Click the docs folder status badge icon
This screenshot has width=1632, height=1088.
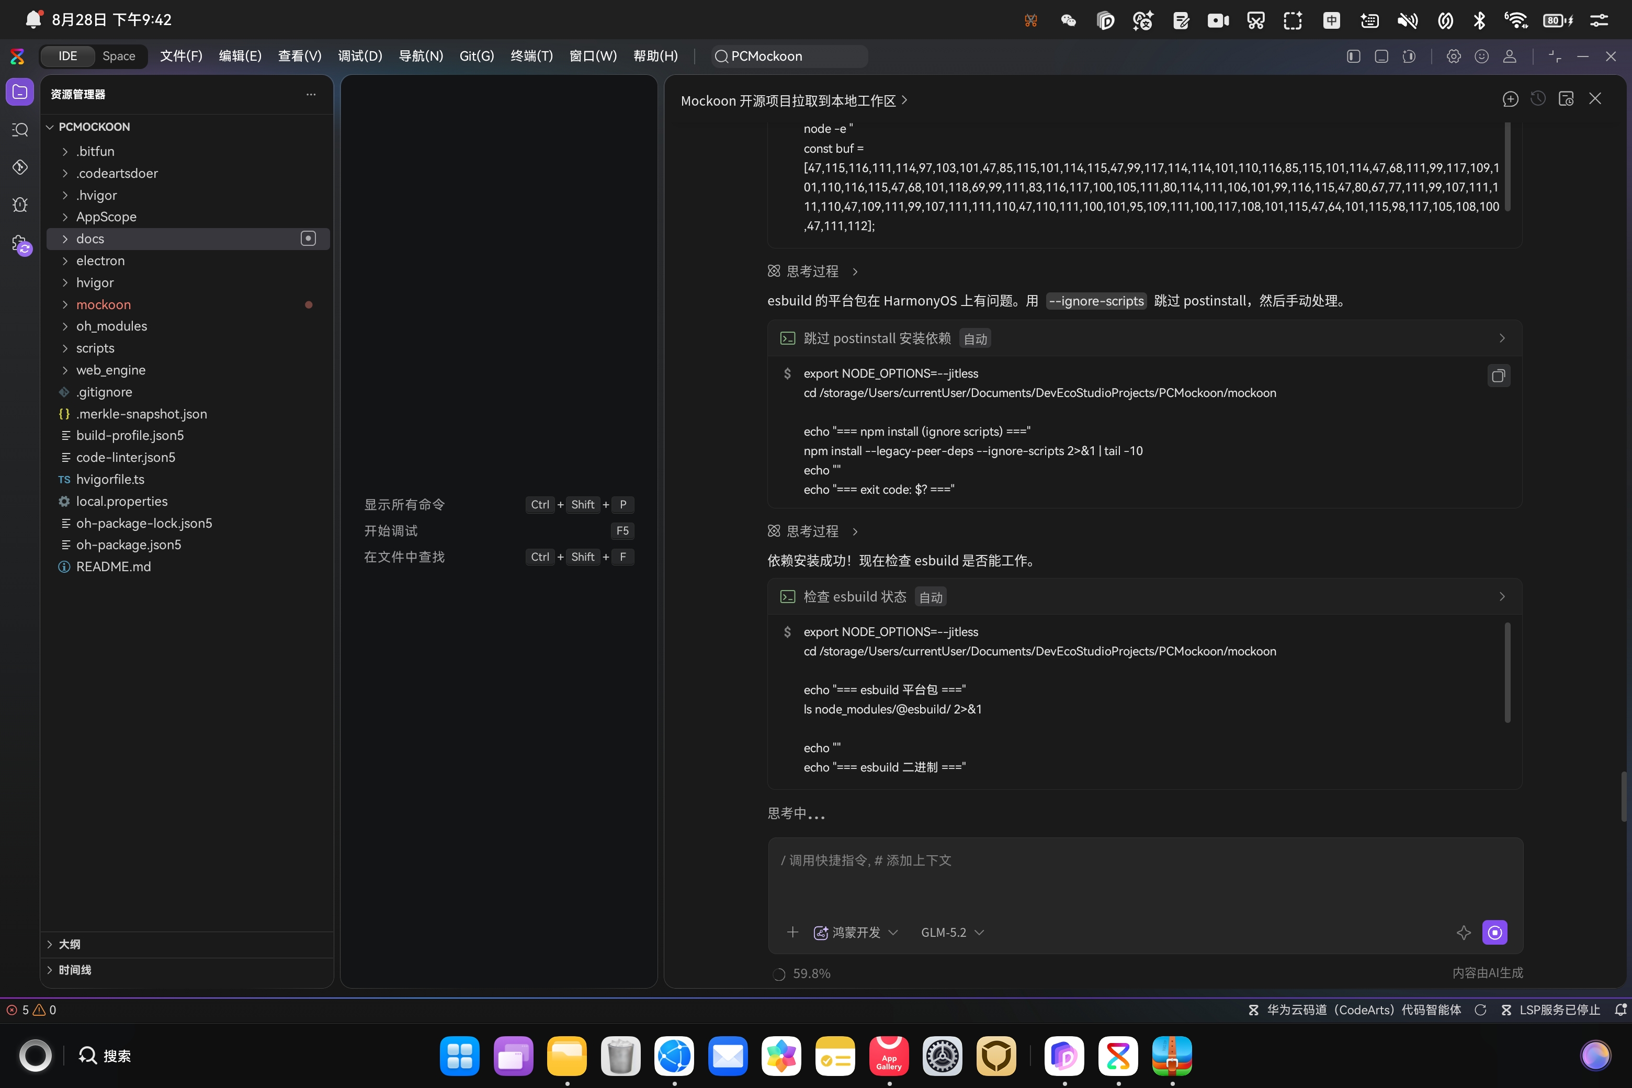[x=308, y=239]
